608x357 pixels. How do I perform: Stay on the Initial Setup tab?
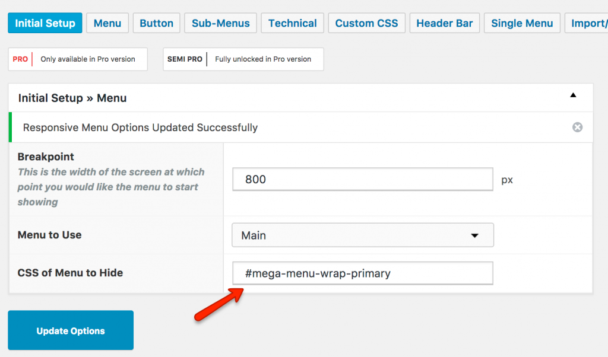point(45,23)
